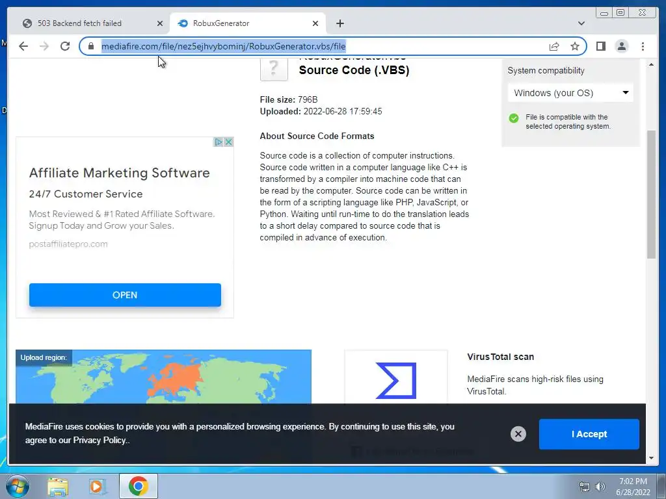
Task: Click the taskbar clock 7:02 PM
Action: 633,481
